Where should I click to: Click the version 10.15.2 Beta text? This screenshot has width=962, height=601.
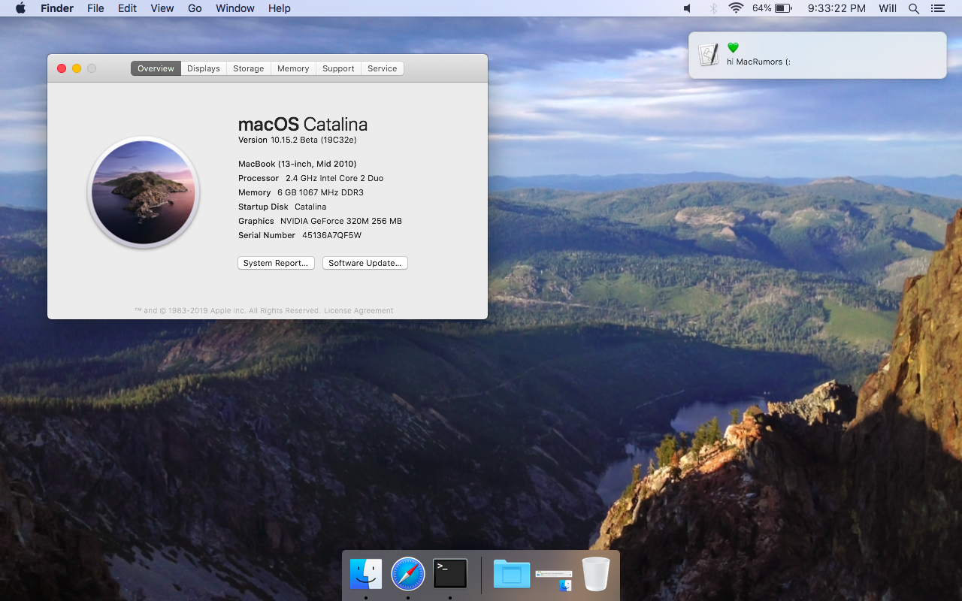pos(298,140)
